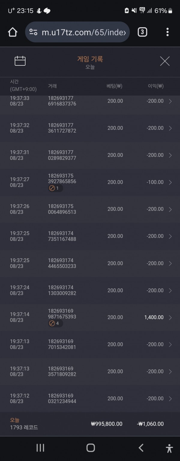Open transaction 182693174 7351167488 row
The image size is (180, 461).
pyautogui.click(x=90, y=236)
